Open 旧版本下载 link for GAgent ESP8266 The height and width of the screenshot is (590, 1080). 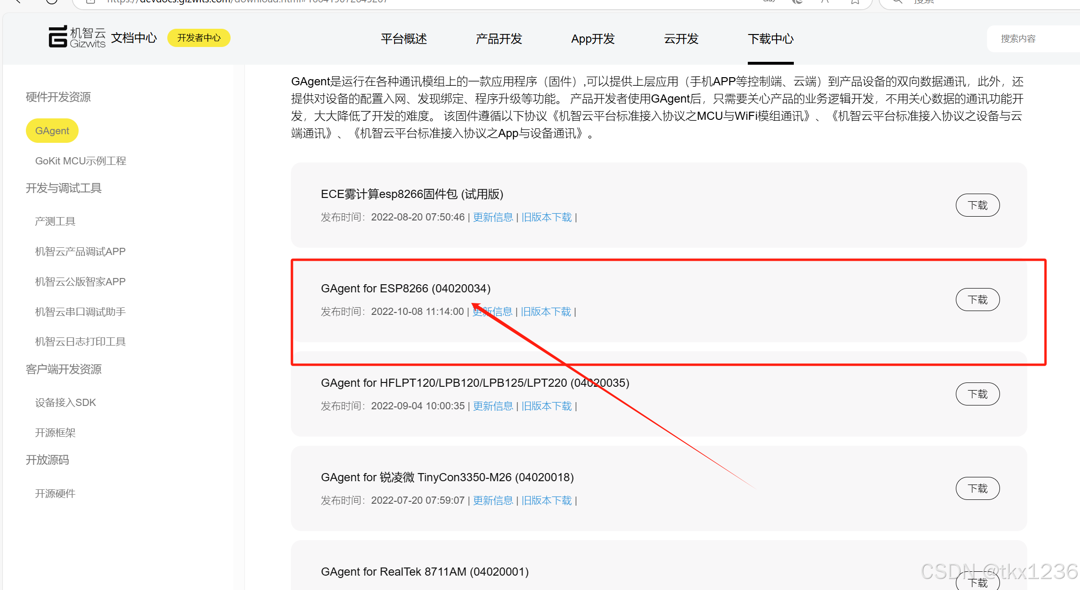coord(546,312)
